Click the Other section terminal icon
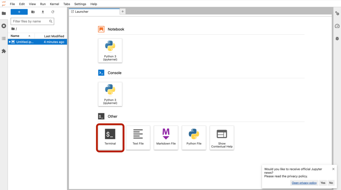The height and width of the screenshot is (190, 341). point(101,116)
